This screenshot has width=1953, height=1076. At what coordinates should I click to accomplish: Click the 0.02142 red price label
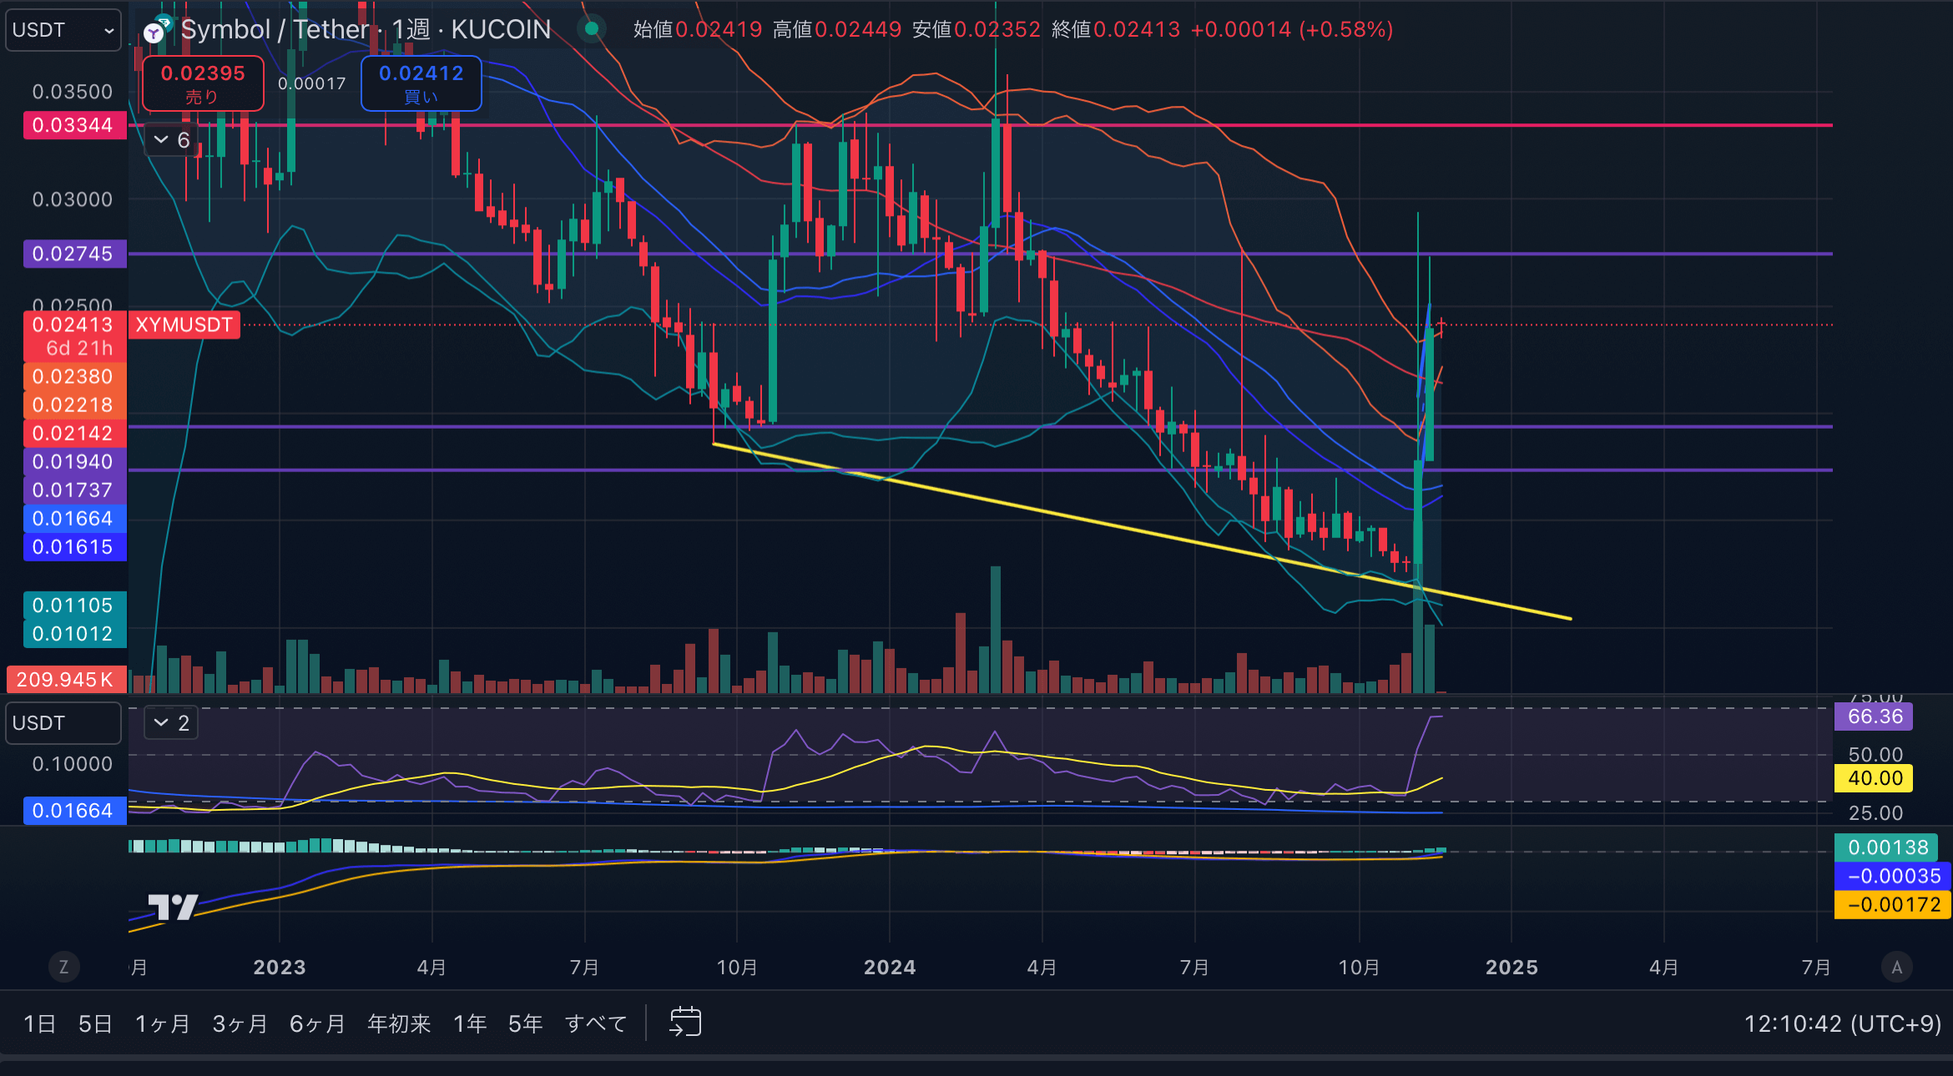point(73,433)
